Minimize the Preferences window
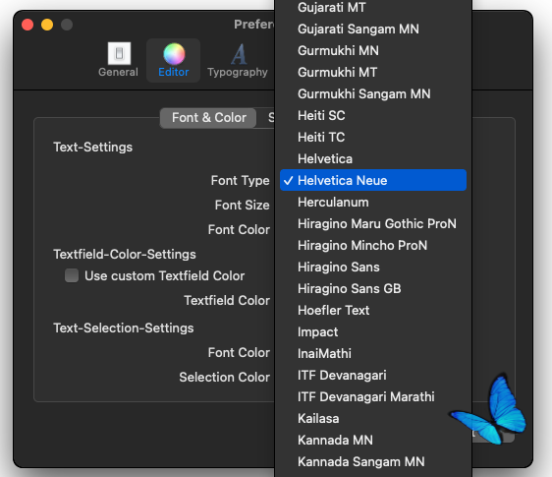This screenshot has height=477, width=552. pyautogui.click(x=47, y=25)
